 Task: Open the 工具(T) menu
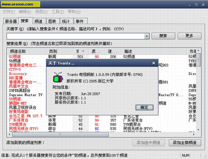[58, 12]
